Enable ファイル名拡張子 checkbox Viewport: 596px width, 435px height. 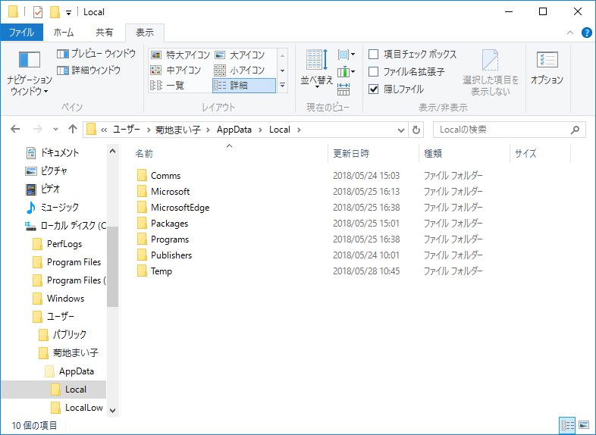(374, 72)
